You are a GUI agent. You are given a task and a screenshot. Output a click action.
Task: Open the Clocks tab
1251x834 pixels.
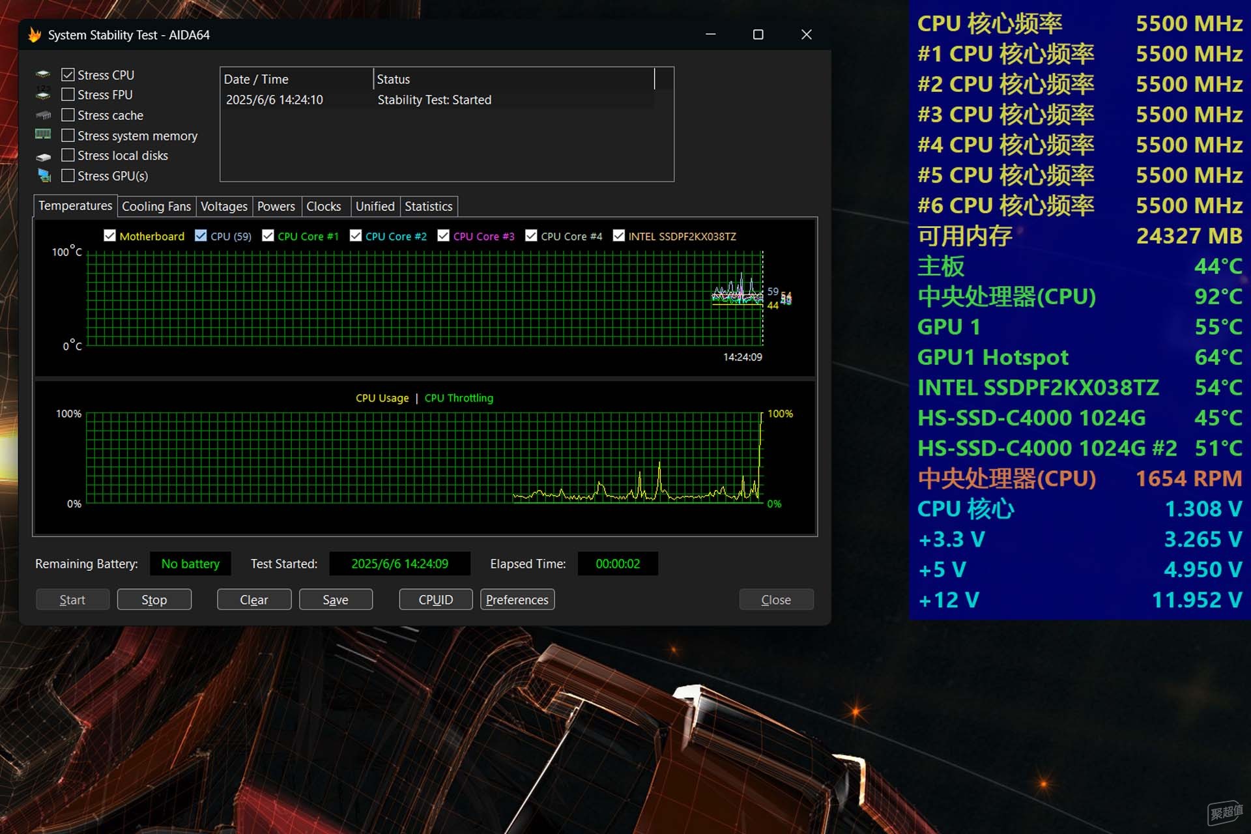click(x=324, y=207)
